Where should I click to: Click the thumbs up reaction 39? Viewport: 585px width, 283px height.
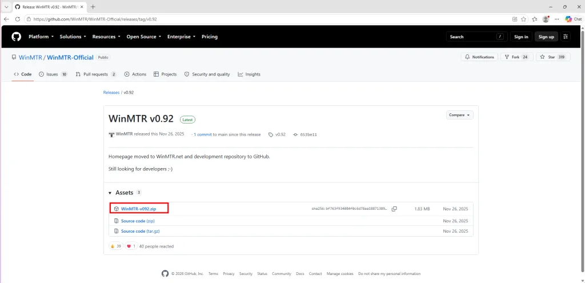tap(115, 246)
